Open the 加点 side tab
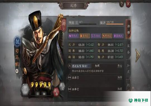Viewport: 151px width, 106px height. tap(128, 69)
